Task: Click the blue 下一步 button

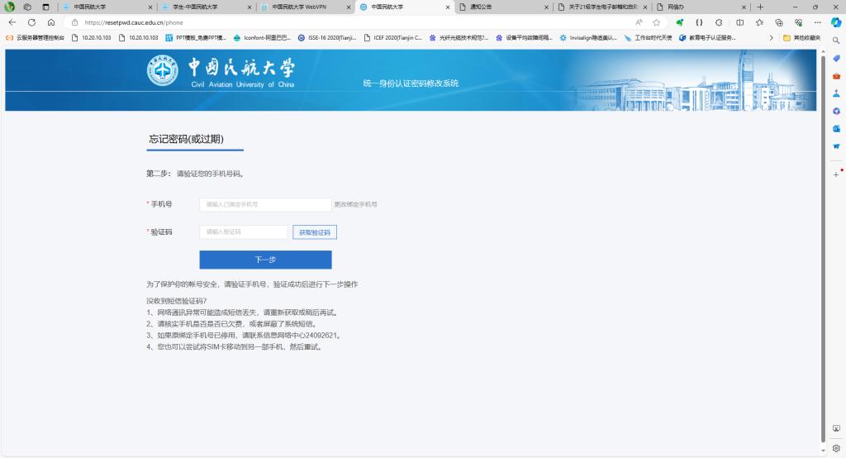Action: 265,260
